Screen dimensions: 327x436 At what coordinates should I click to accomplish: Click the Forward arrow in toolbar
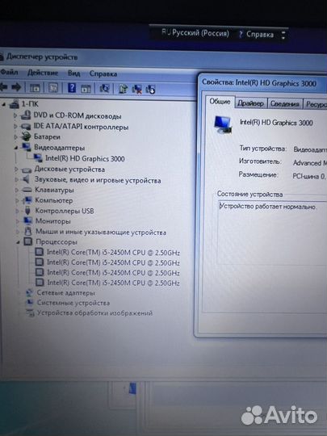pyautogui.click(x=16, y=87)
